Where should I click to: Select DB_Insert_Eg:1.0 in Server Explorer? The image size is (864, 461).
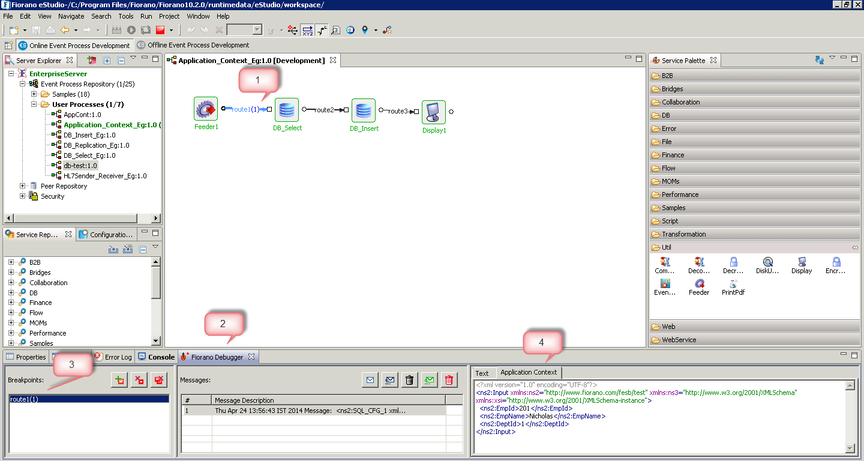[x=89, y=135]
